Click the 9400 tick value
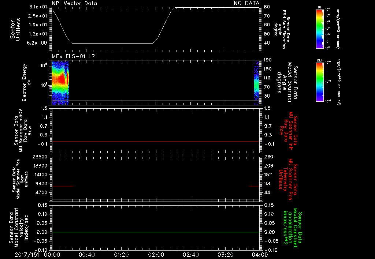 tap(42, 184)
